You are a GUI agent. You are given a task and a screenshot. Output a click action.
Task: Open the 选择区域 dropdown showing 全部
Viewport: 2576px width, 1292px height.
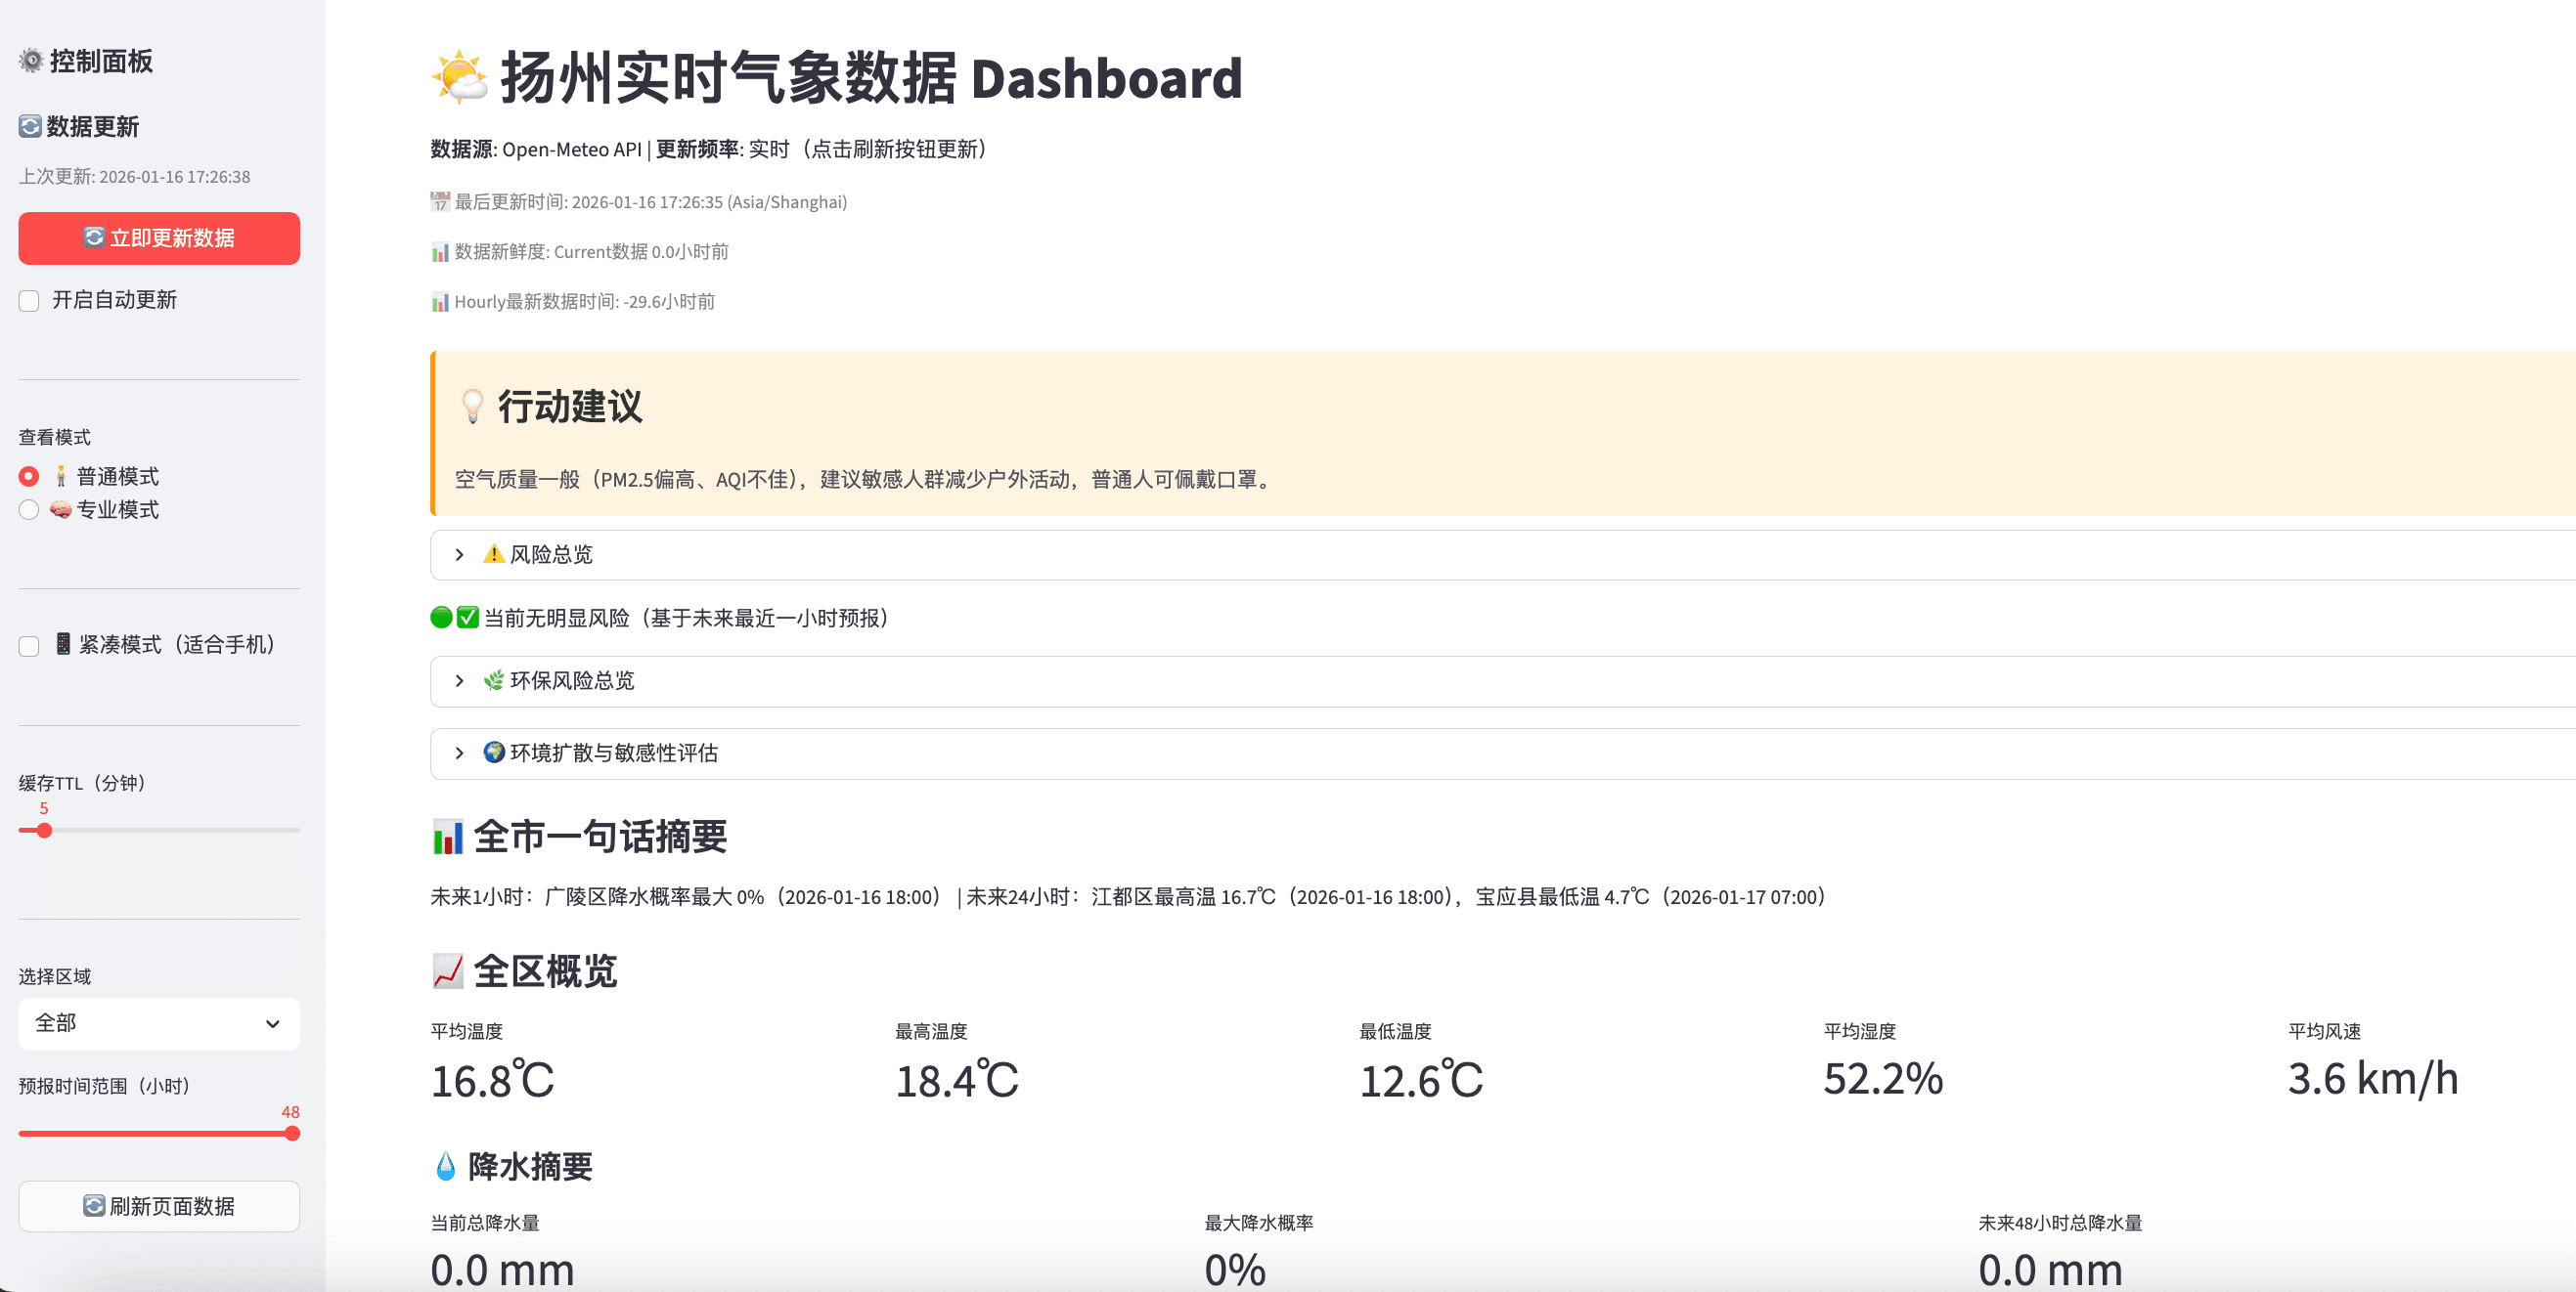(x=158, y=1023)
